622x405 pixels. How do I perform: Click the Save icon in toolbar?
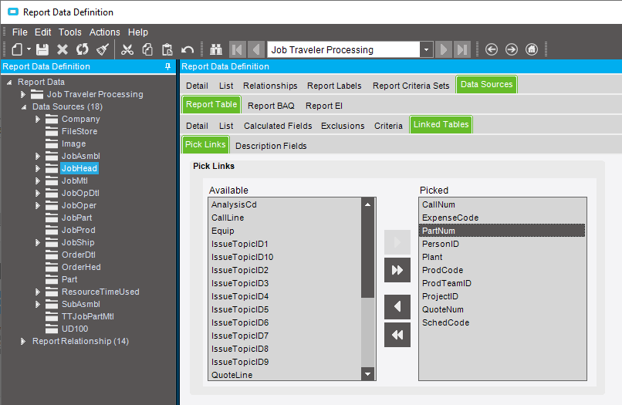tap(42, 49)
